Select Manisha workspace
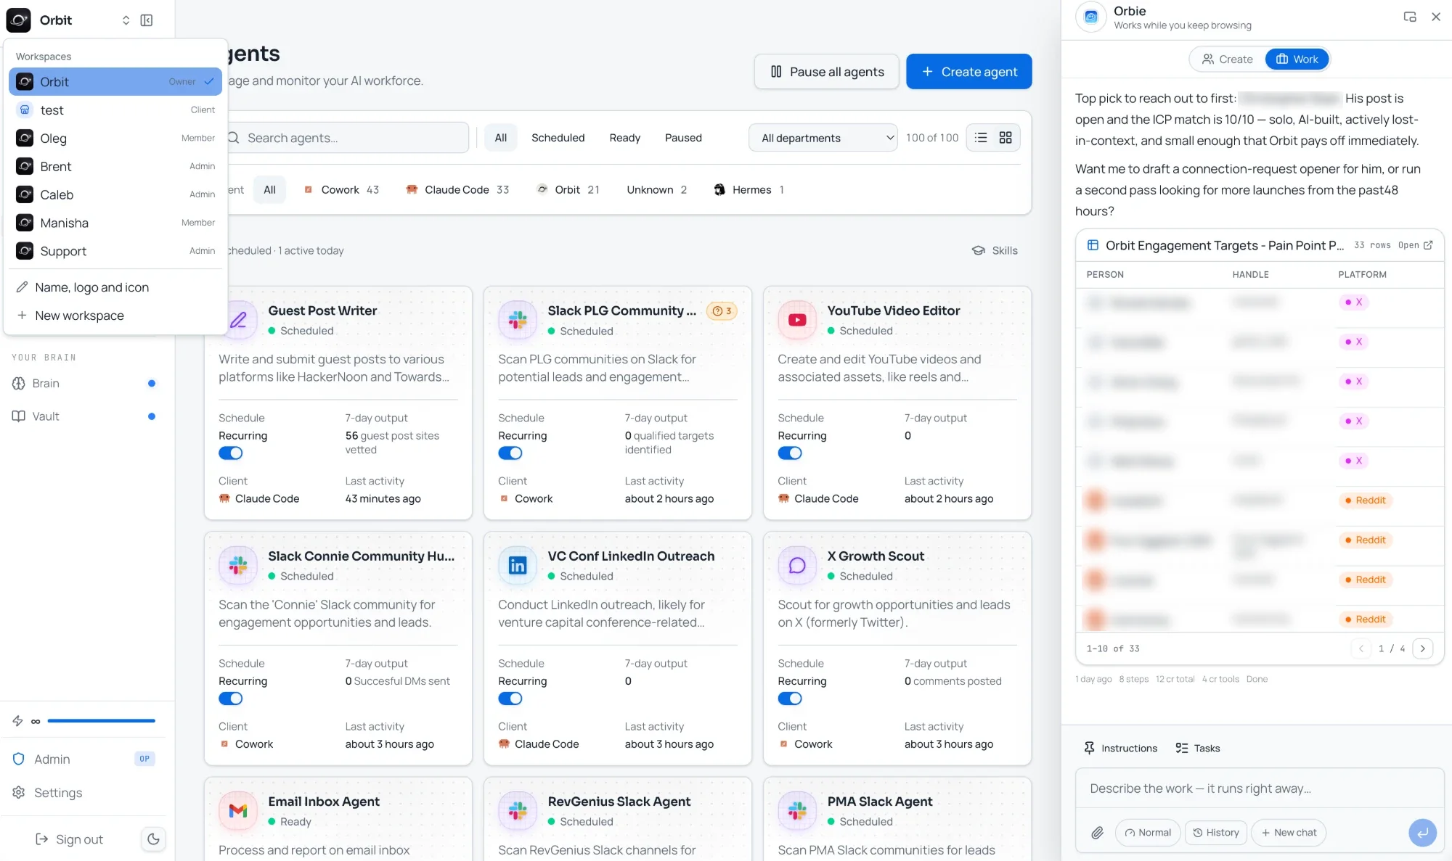Image resolution: width=1452 pixels, height=861 pixels. coord(115,223)
